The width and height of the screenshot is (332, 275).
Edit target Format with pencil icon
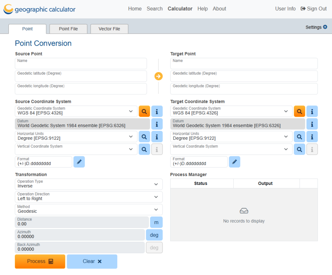(x=234, y=162)
